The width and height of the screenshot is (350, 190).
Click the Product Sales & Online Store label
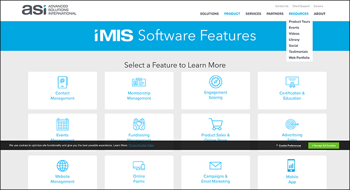pos(215,137)
